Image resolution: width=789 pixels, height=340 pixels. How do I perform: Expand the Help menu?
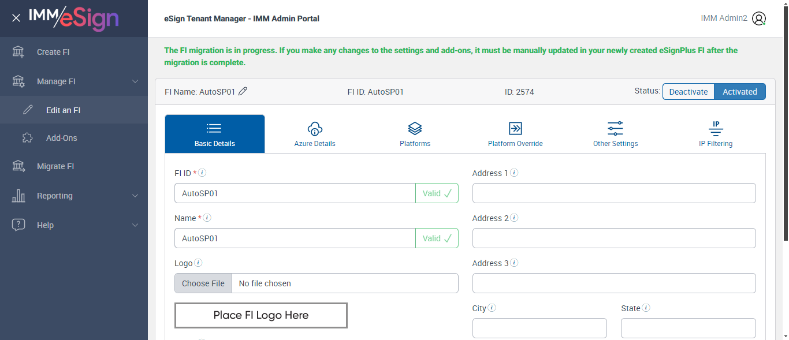(135, 225)
